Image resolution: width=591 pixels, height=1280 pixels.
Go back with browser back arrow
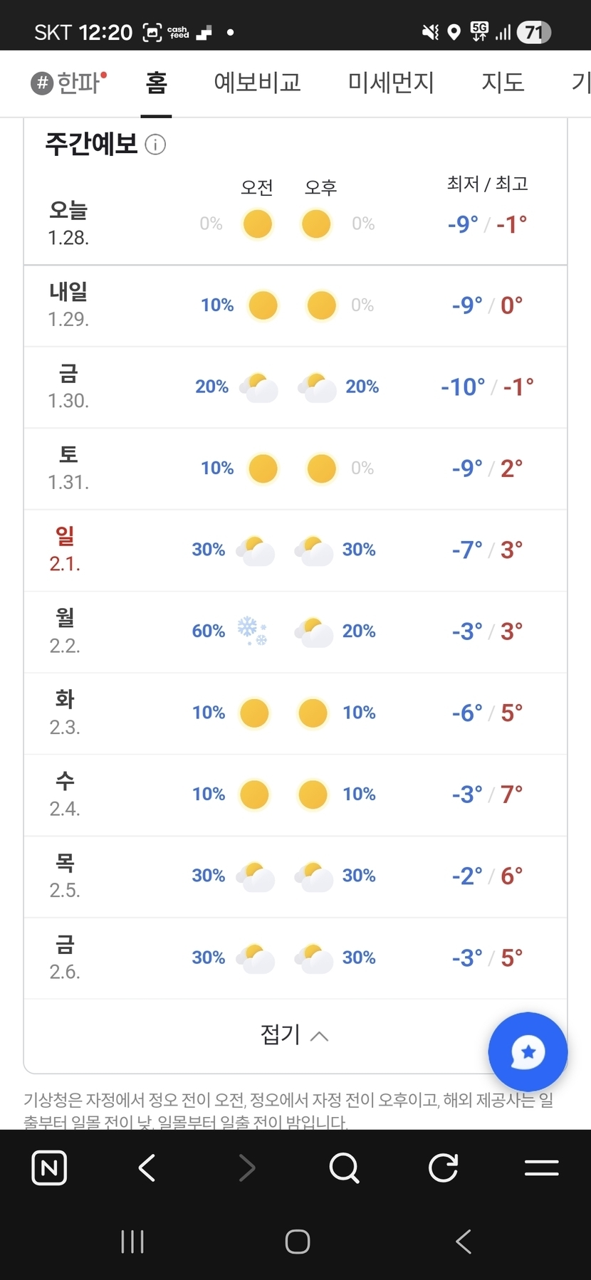point(147,1168)
